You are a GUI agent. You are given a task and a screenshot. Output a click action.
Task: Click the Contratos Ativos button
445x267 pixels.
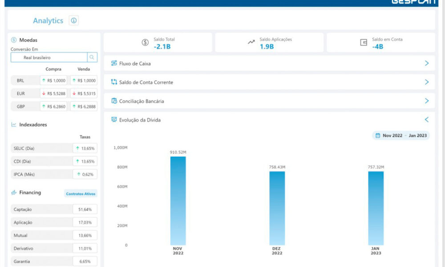coord(81,194)
